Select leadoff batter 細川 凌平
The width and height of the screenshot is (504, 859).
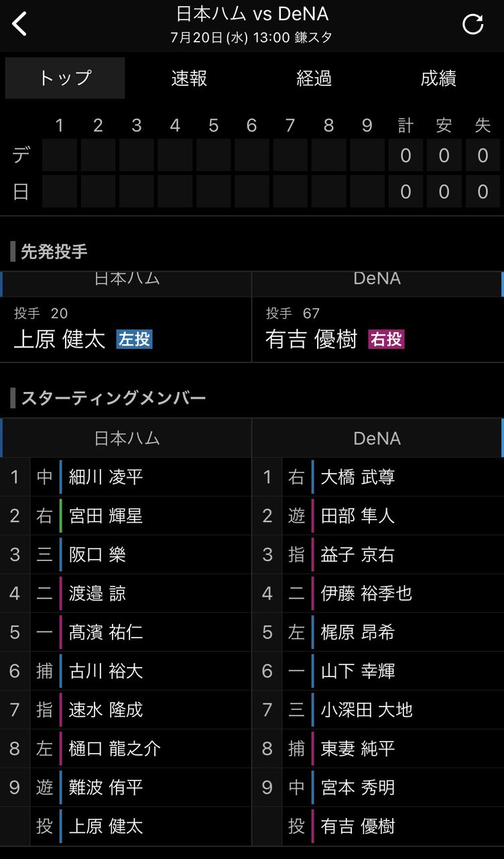pyautogui.click(x=107, y=477)
